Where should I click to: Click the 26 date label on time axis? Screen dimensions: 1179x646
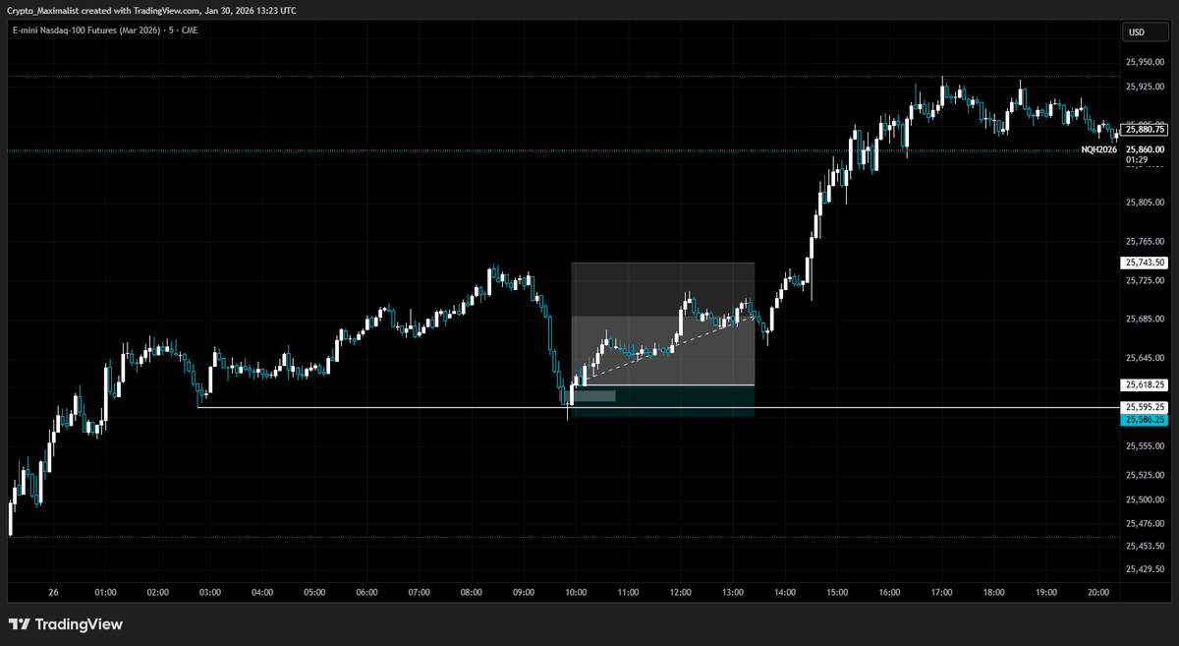(x=52, y=592)
